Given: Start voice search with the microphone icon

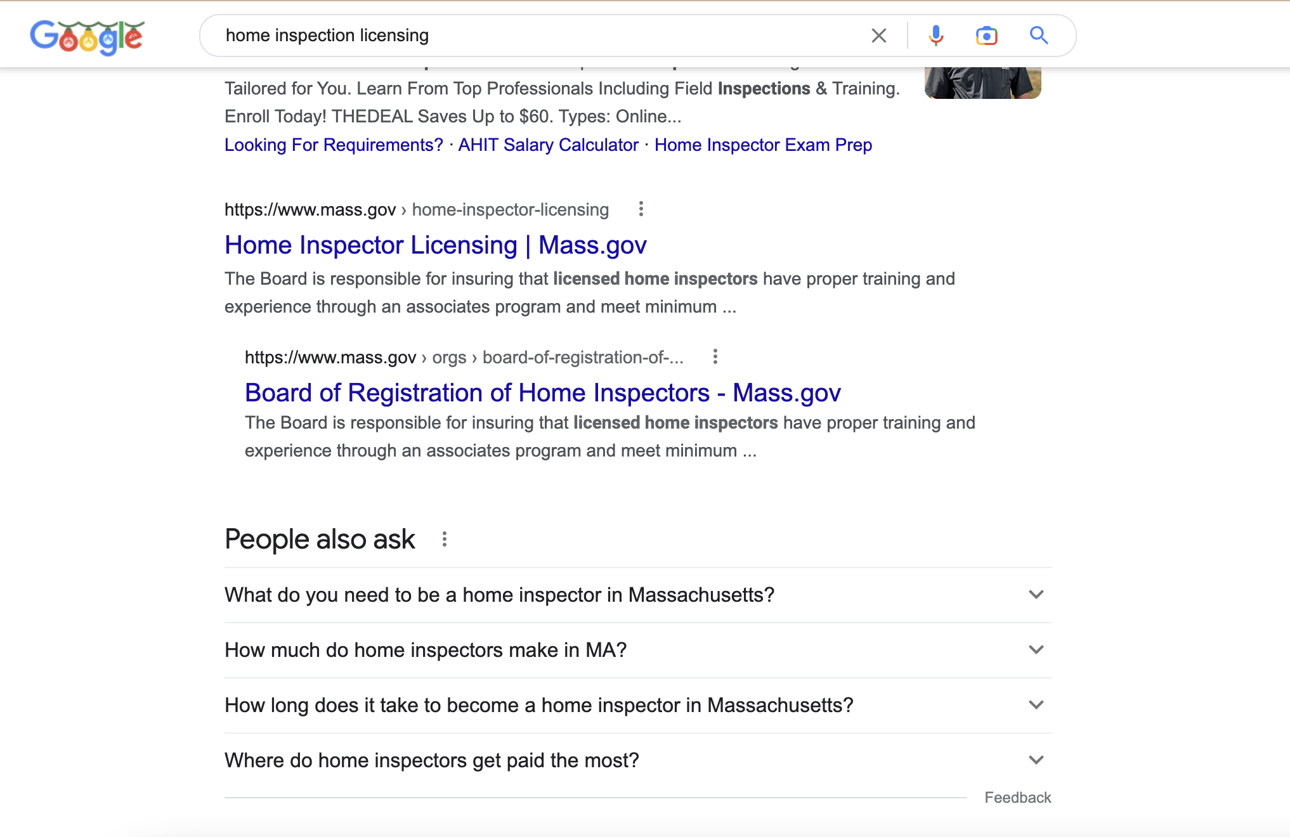Looking at the screenshot, I should tap(935, 36).
